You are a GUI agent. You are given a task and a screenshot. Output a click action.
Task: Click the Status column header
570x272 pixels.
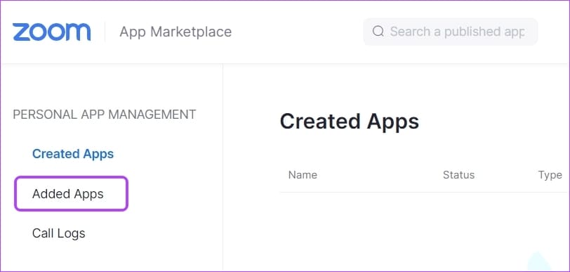click(x=459, y=175)
